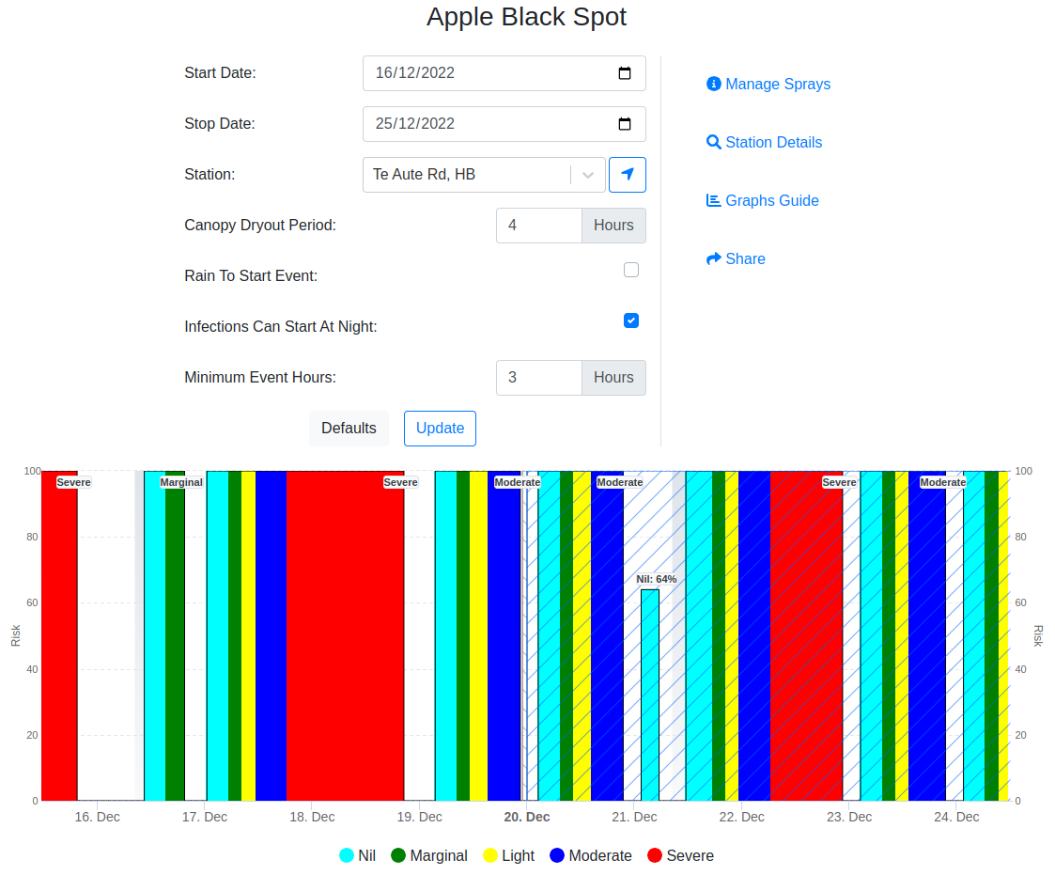Click the Marginal label on 17 Dec event
The height and width of the screenshot is (875, 1055).
pyautogui.click(x=181, y=482)
